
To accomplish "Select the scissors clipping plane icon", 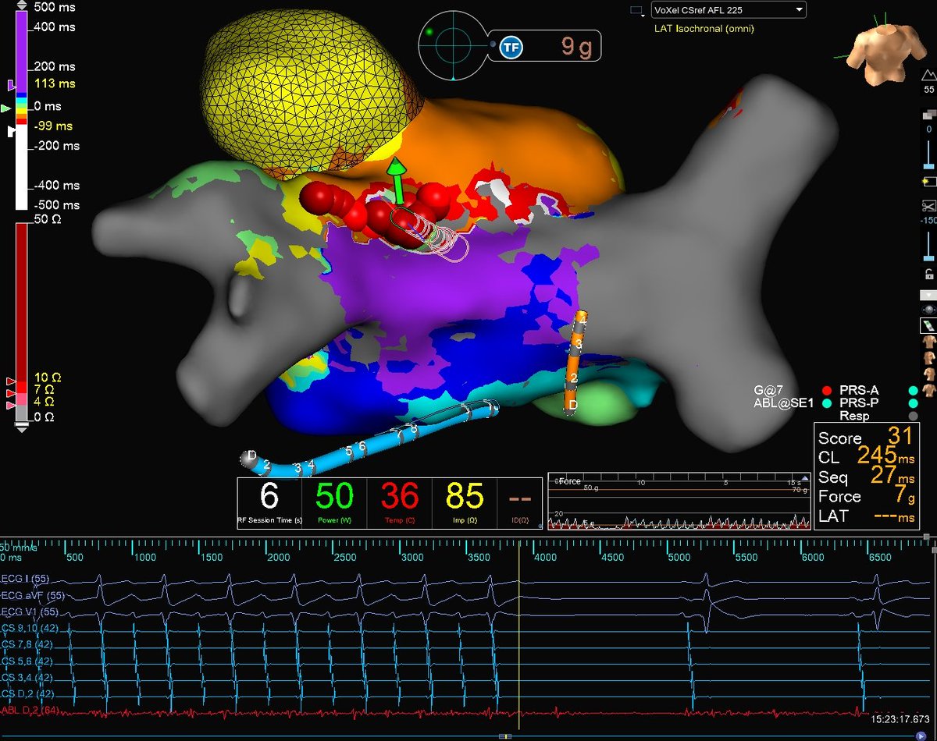I will point(928,205).
